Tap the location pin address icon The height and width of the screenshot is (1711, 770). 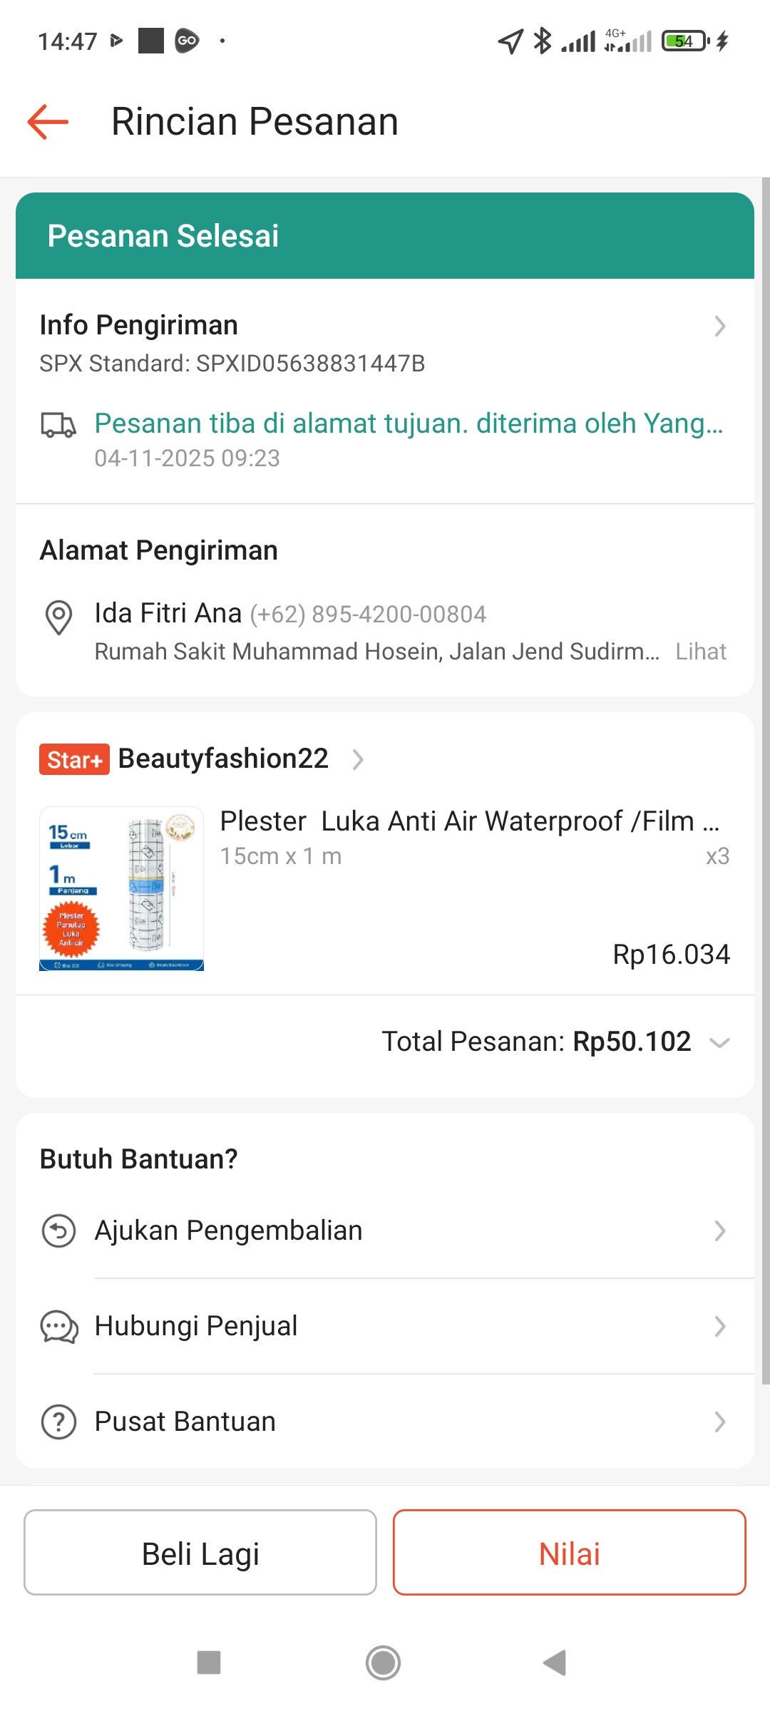point(58,617)
